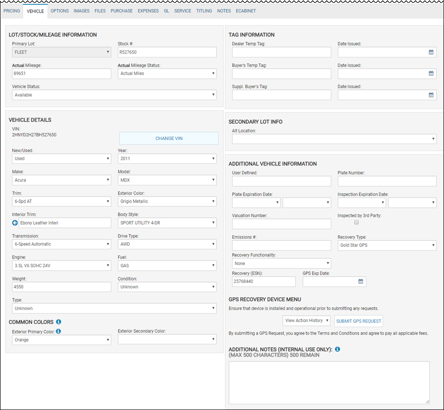Viewport: 444px width, 410px height.
Task: Click the Actual Mileage input field
Action: tap(61, 74)
